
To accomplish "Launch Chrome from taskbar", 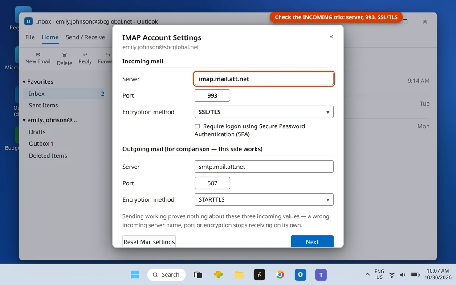I will pos(280,274).
